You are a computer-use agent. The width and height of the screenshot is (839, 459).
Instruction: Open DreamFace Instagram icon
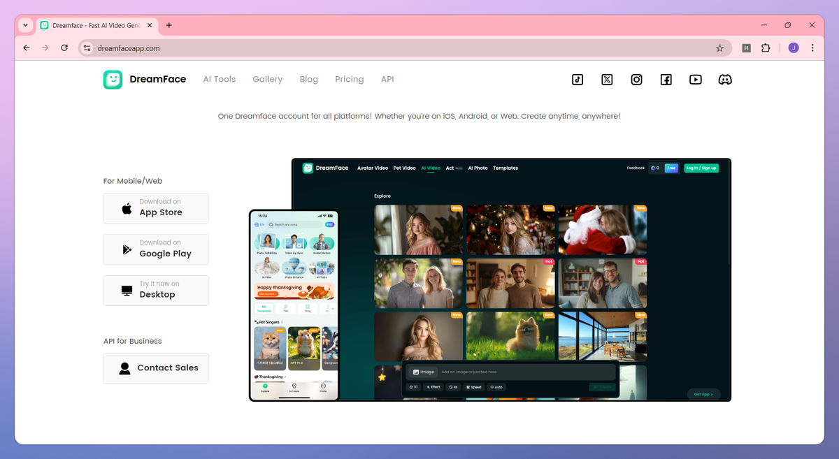pos(636,80)
